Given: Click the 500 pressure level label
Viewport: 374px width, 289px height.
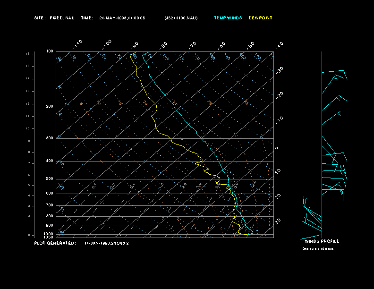Looking at the screenshot, I should pyautogui.click(x=50, y=179).
